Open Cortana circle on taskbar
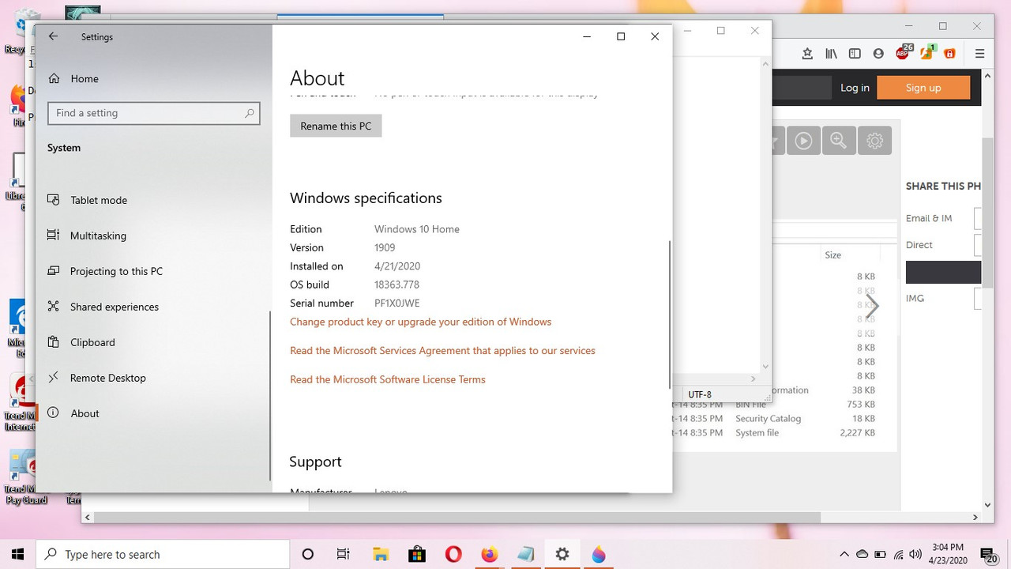1011x569 pixels. pos(308,554)
